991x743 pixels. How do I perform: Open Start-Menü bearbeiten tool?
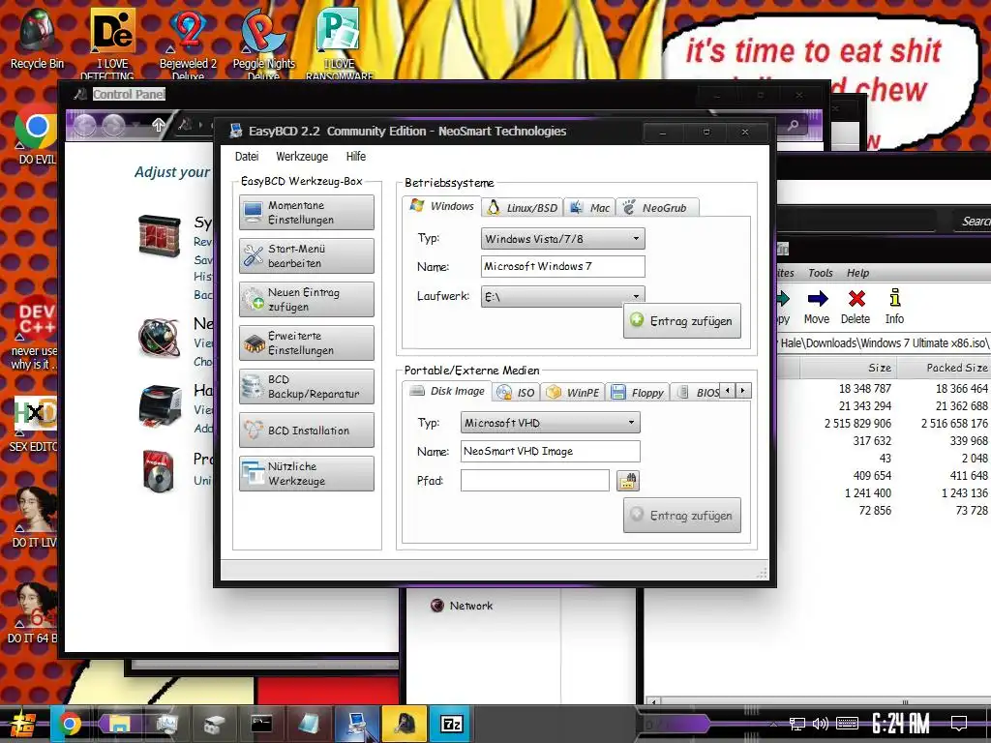pos(307,255)
